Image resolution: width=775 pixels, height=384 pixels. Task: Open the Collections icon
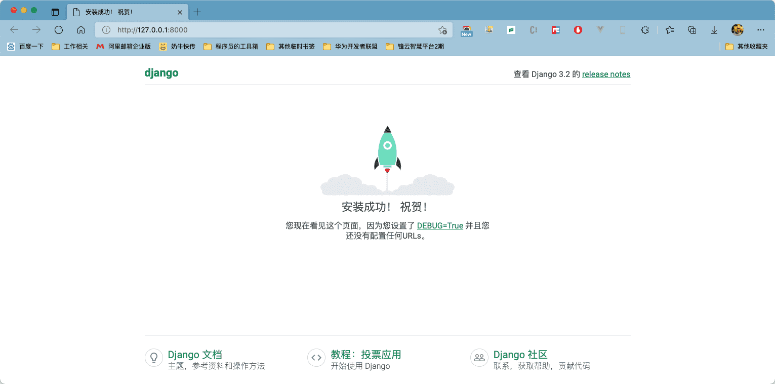692,30
